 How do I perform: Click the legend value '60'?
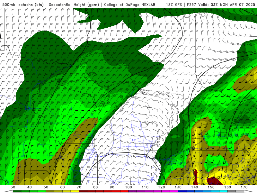(x=62, y=187)
